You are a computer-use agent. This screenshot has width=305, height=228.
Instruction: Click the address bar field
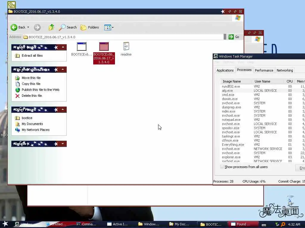(x=125, y=37)
